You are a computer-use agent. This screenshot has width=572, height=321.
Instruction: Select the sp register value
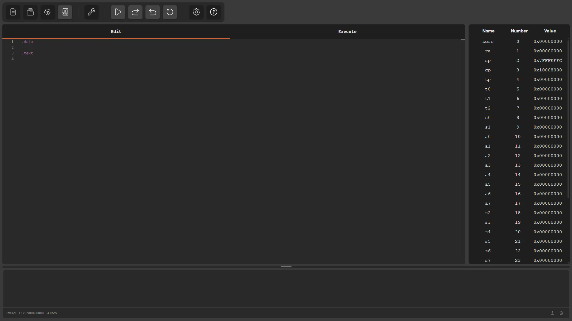548,60
